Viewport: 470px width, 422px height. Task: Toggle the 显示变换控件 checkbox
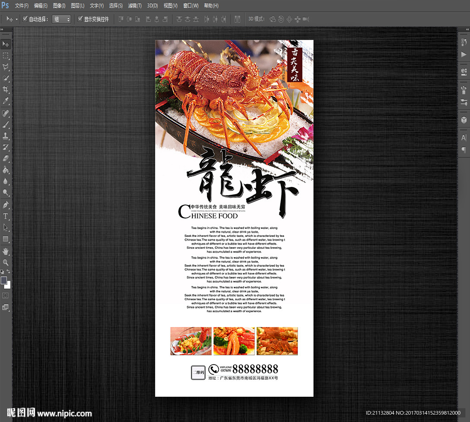pos(80,19)
